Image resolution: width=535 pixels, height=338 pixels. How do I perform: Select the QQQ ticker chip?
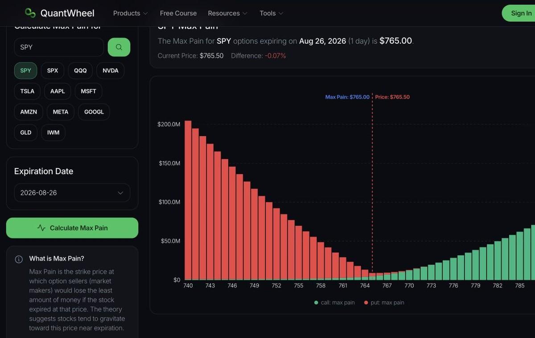tap(80, 71)
